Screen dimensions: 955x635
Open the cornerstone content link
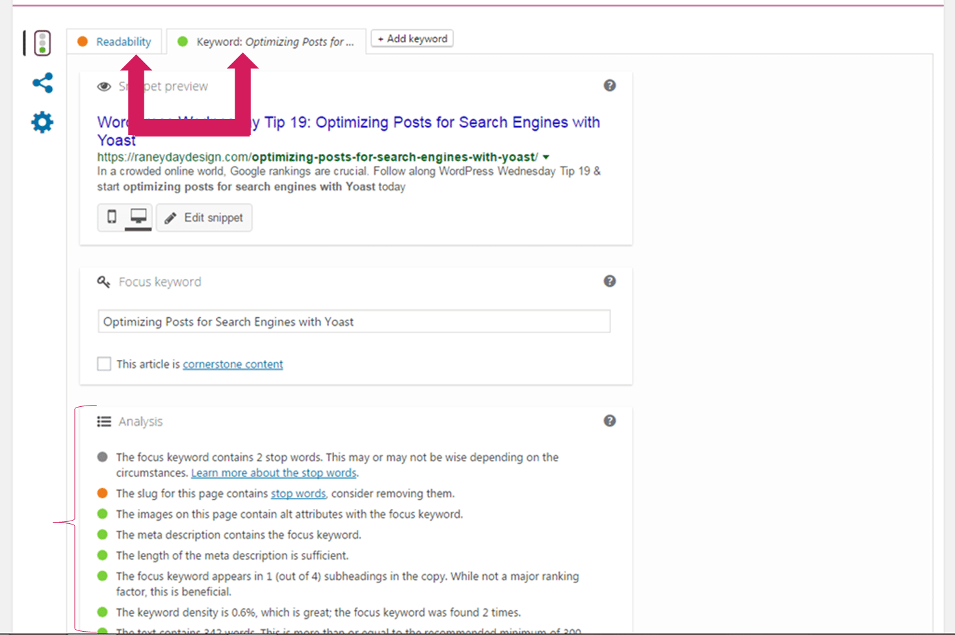point(233,364)
